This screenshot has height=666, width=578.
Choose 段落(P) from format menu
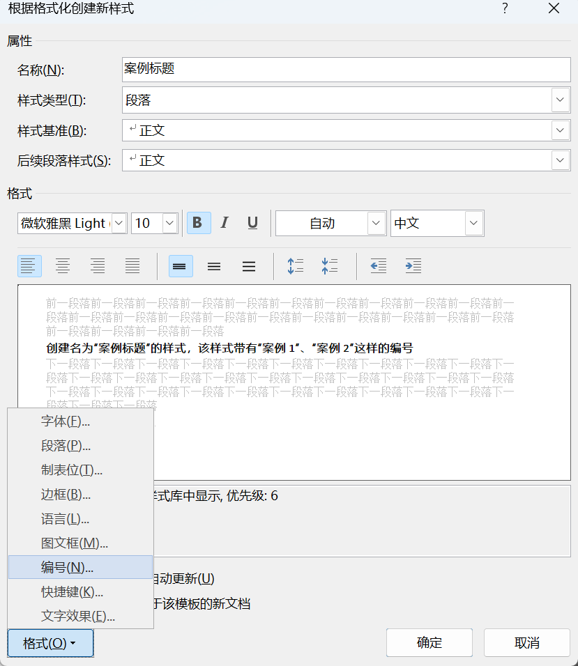[81, 446]
